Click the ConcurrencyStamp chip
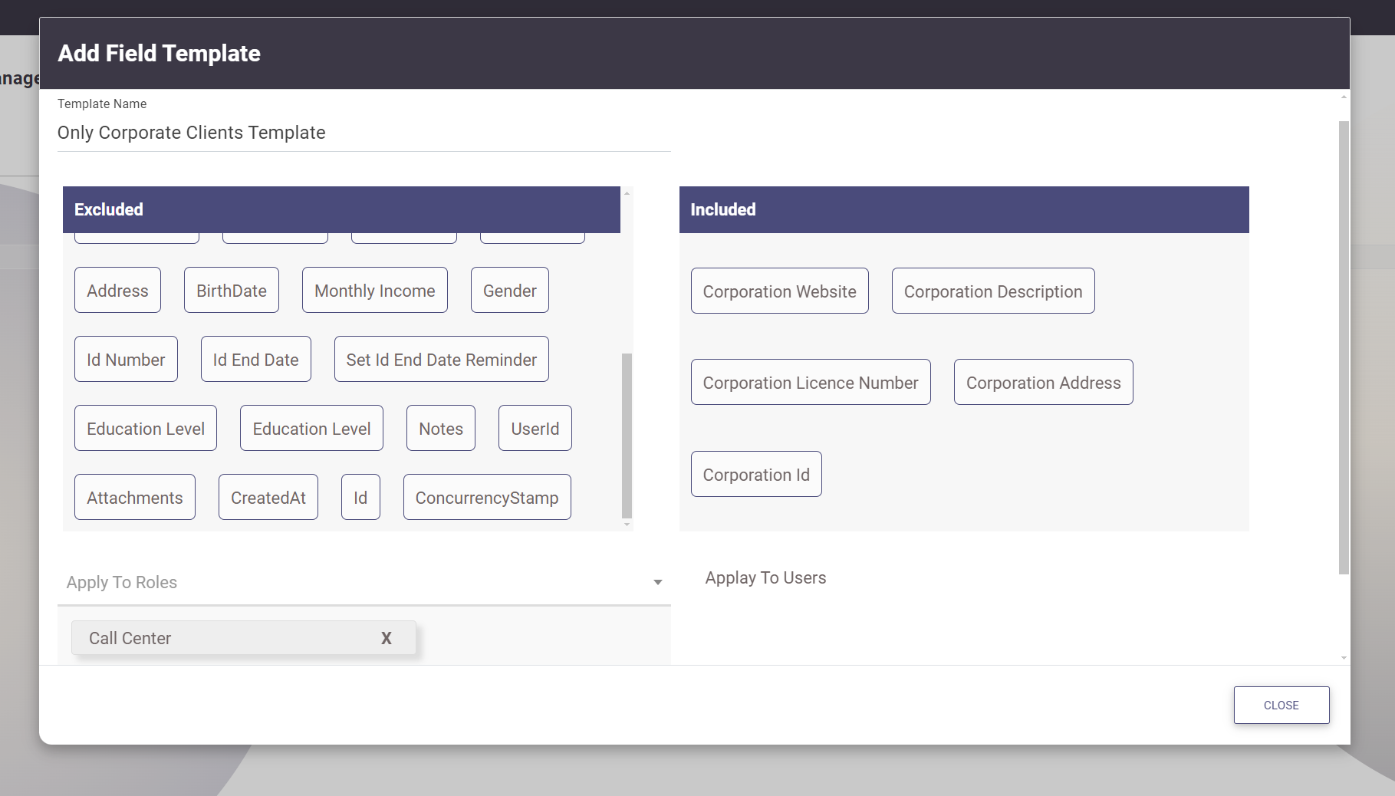This screenshot has width=1395, height=796. [486, 498]
